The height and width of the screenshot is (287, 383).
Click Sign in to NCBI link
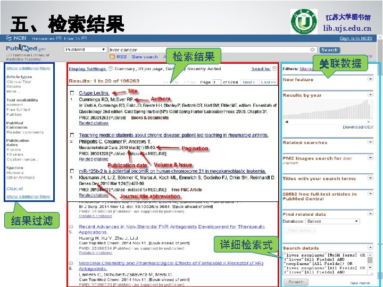[356, 38]
